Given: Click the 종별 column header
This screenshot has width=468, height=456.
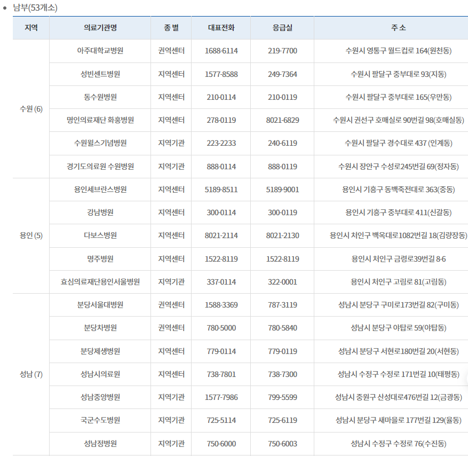Looking at the screenshot, I should click(x=171, y=28).
